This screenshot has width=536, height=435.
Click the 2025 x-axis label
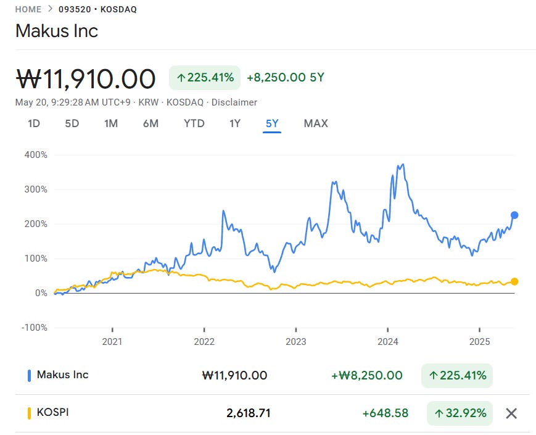(480, 342)
